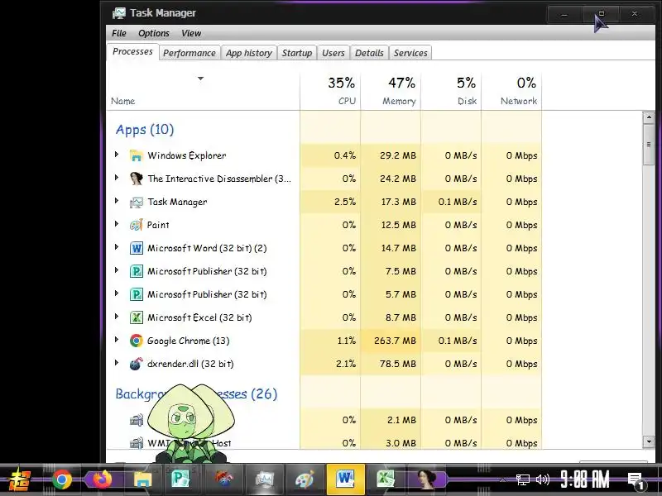Open the Start button on taskbar
The height and width of the screenshot is (496, 662).
pos(20,479)
